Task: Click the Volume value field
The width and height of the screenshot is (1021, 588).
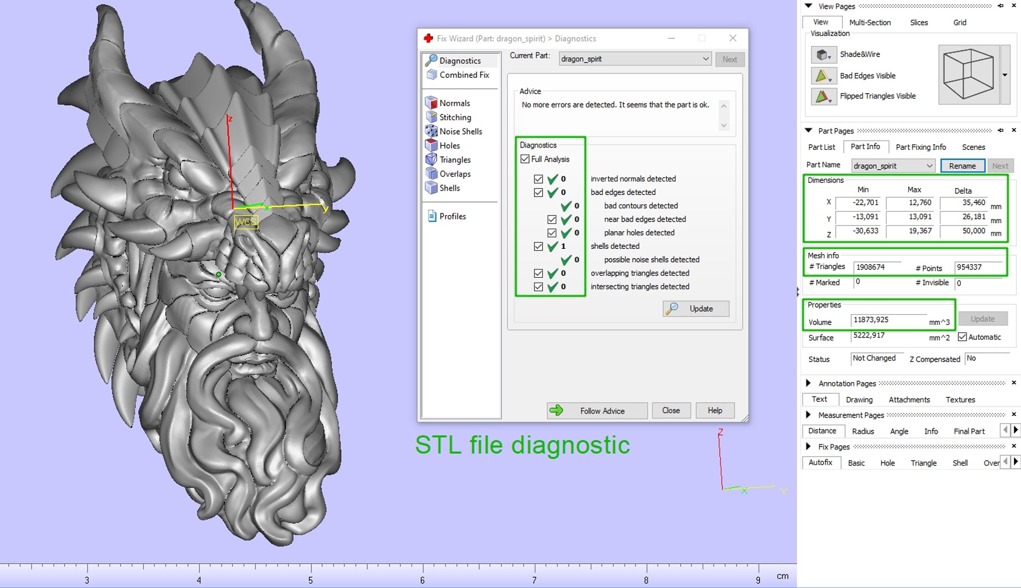Action: coord(888,320)
